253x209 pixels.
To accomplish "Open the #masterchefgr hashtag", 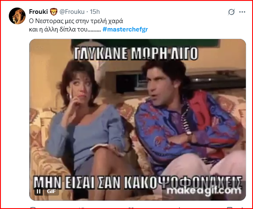I will (x=125, y=29).
